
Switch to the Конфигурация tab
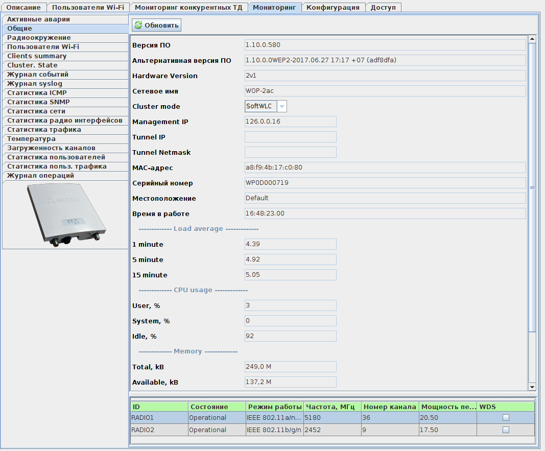tap(333, 7)
